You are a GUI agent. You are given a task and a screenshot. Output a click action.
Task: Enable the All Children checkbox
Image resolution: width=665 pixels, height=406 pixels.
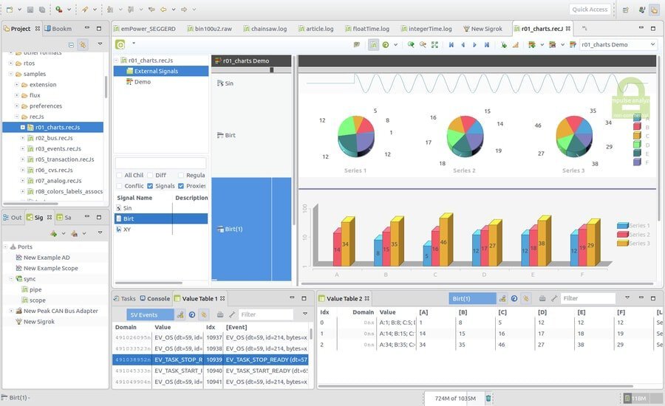119,175
